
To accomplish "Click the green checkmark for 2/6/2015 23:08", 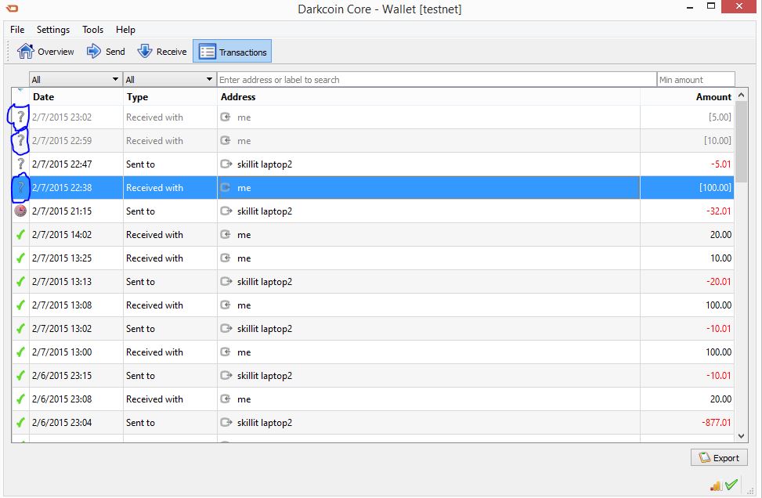I will tap(20, 399).
